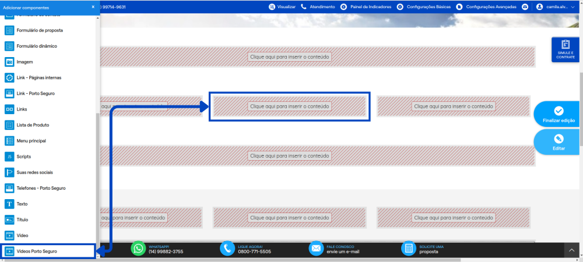This screenshot has width=583, height=262.
Task: Select the Texto component icon
Action: click(9, 204)
